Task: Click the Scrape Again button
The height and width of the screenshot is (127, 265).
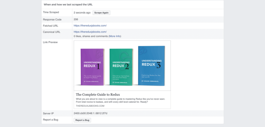Action: coord(101,13)
